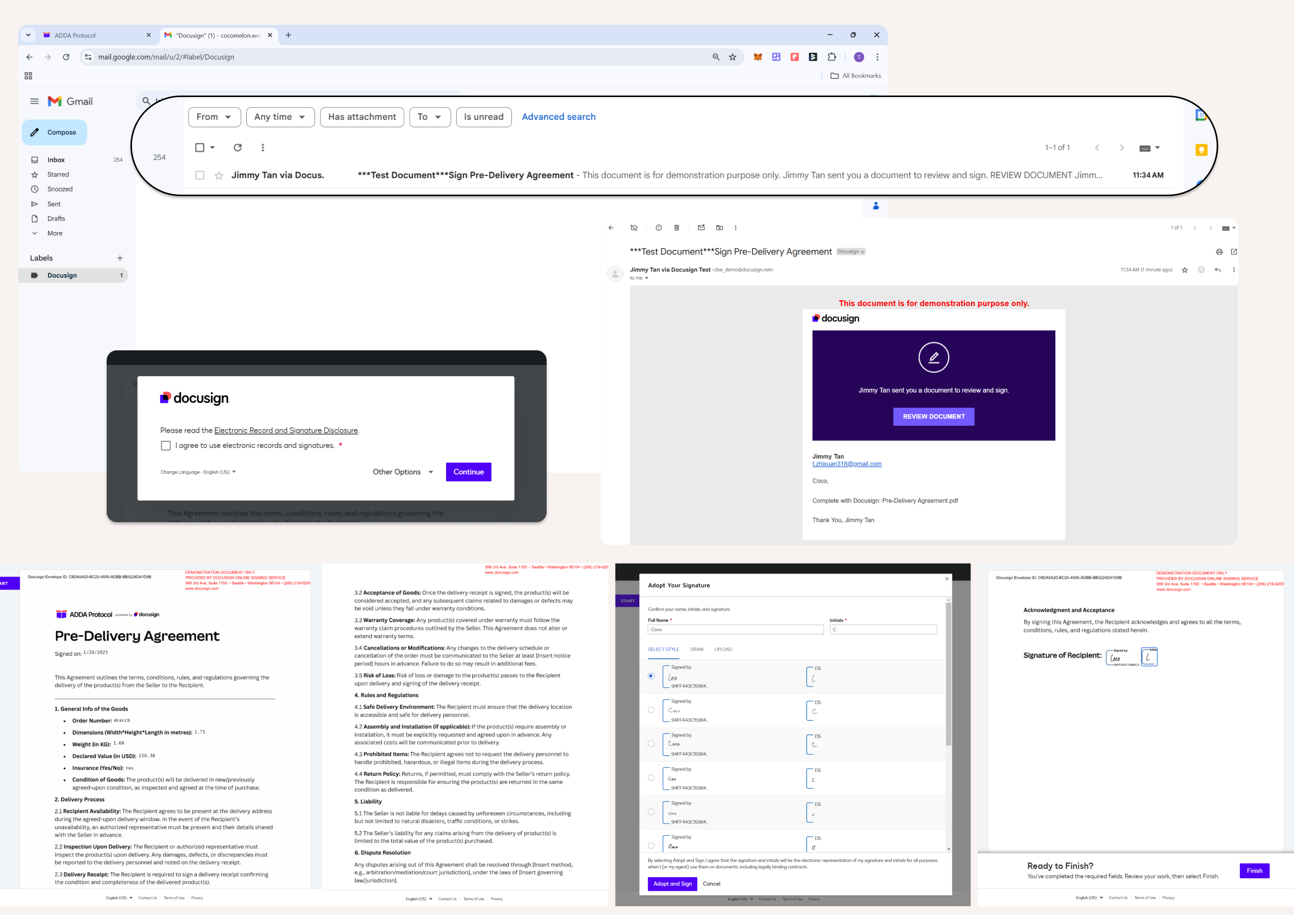Image resolution: width=1294 pixels, height=915 pixels.
Task: Click the REVIEW DOCUMENT button
Action: point(933,417)
